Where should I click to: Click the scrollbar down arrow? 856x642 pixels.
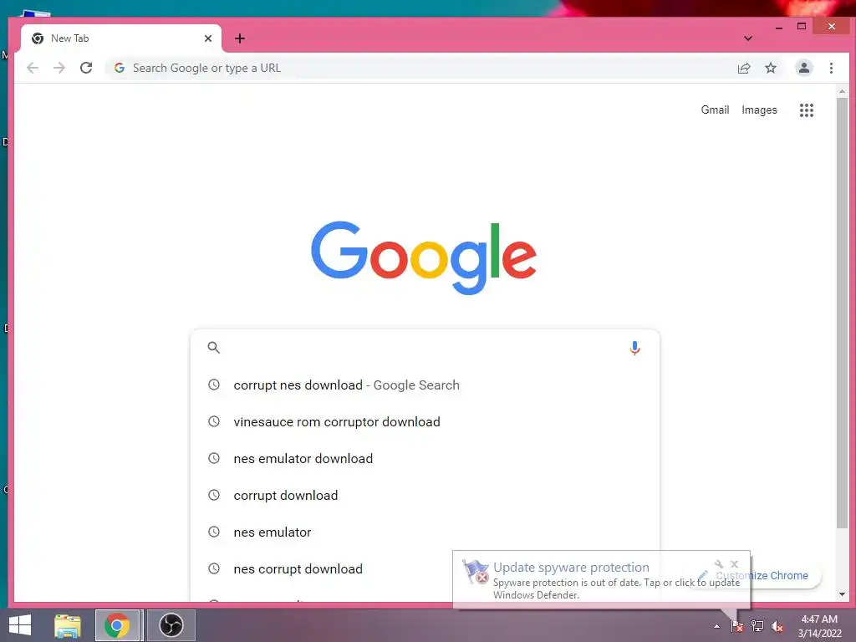pyautogui.click(x=842, y=594)
